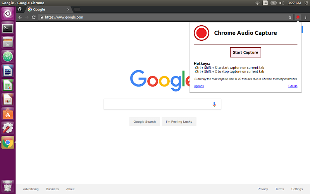Open LibreOffice Writer from the dock
This screenshot has width=310, height=194.
(x=8, y=71)
